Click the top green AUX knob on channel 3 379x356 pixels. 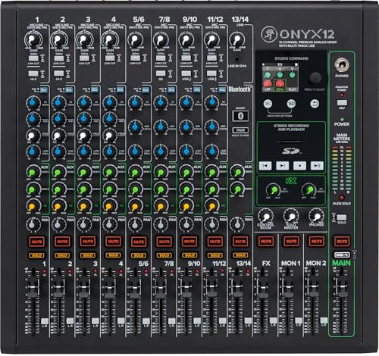[84, 173]
